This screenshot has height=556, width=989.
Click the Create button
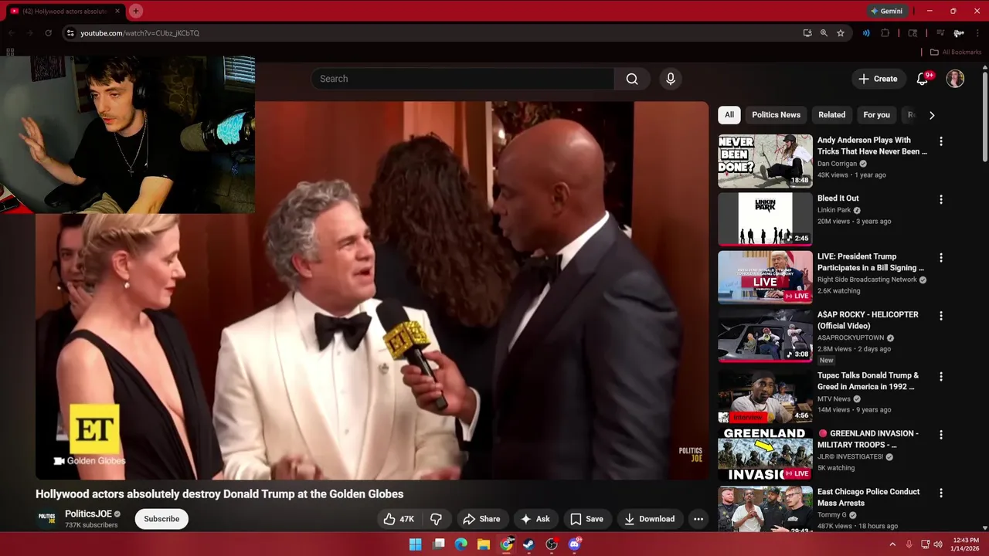(878, 79)
